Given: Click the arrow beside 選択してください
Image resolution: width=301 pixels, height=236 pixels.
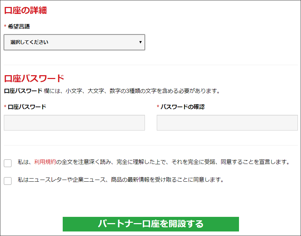Looking at the screenshot, I should [x=140, y=42].
